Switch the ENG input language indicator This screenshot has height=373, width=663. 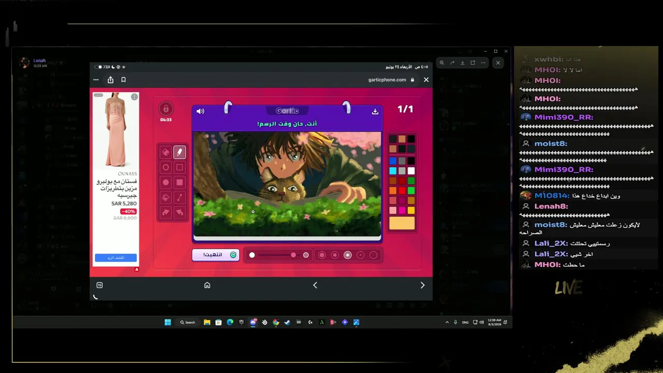465,322
